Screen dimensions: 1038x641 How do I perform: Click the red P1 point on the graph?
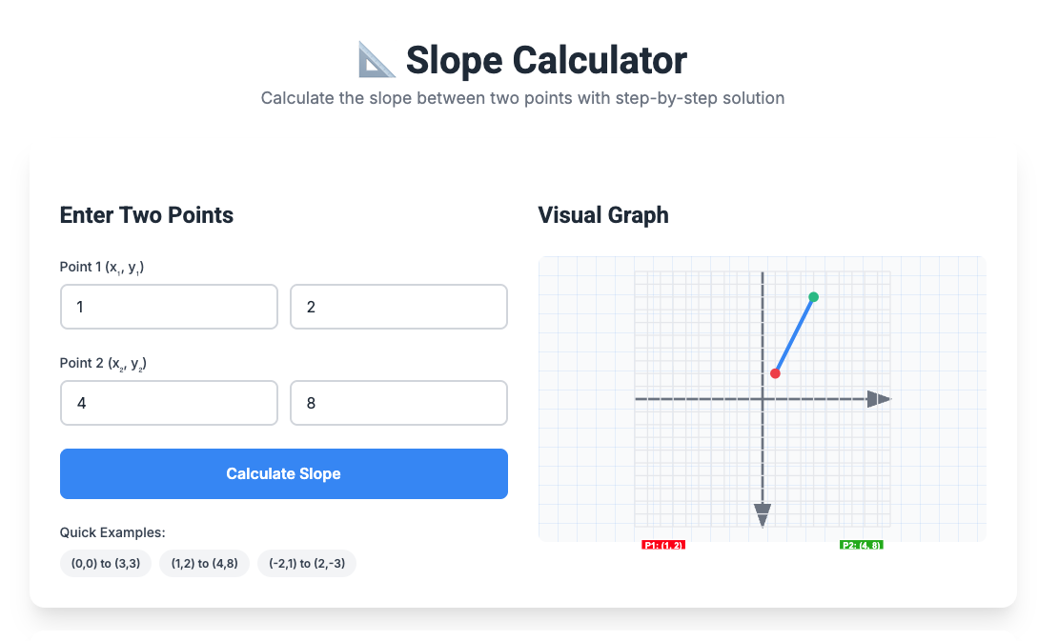(x=774, y=373)
